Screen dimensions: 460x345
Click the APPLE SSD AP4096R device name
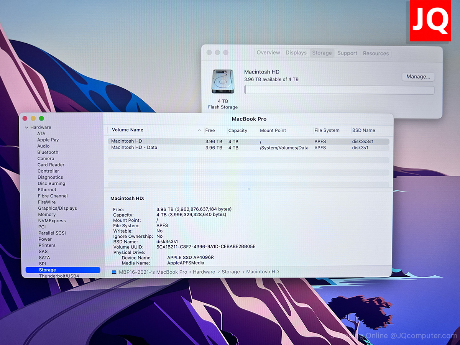tap(191, 258)
